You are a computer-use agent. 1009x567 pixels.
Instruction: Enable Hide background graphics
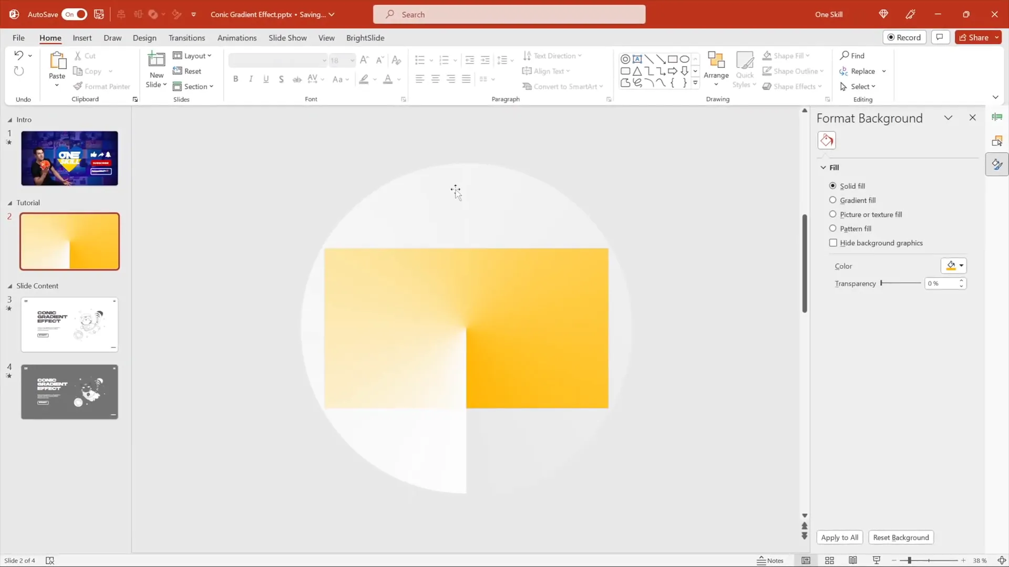click(833, 243)
